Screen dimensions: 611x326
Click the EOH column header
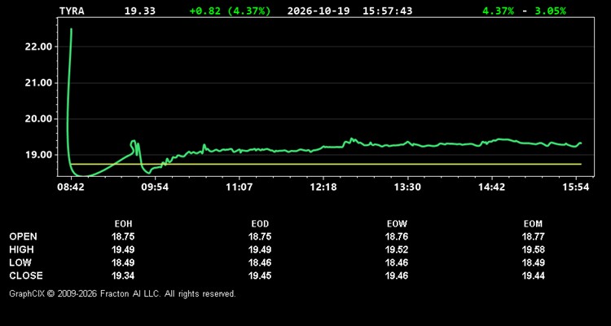pyautogui.click(x=123, y=224)
